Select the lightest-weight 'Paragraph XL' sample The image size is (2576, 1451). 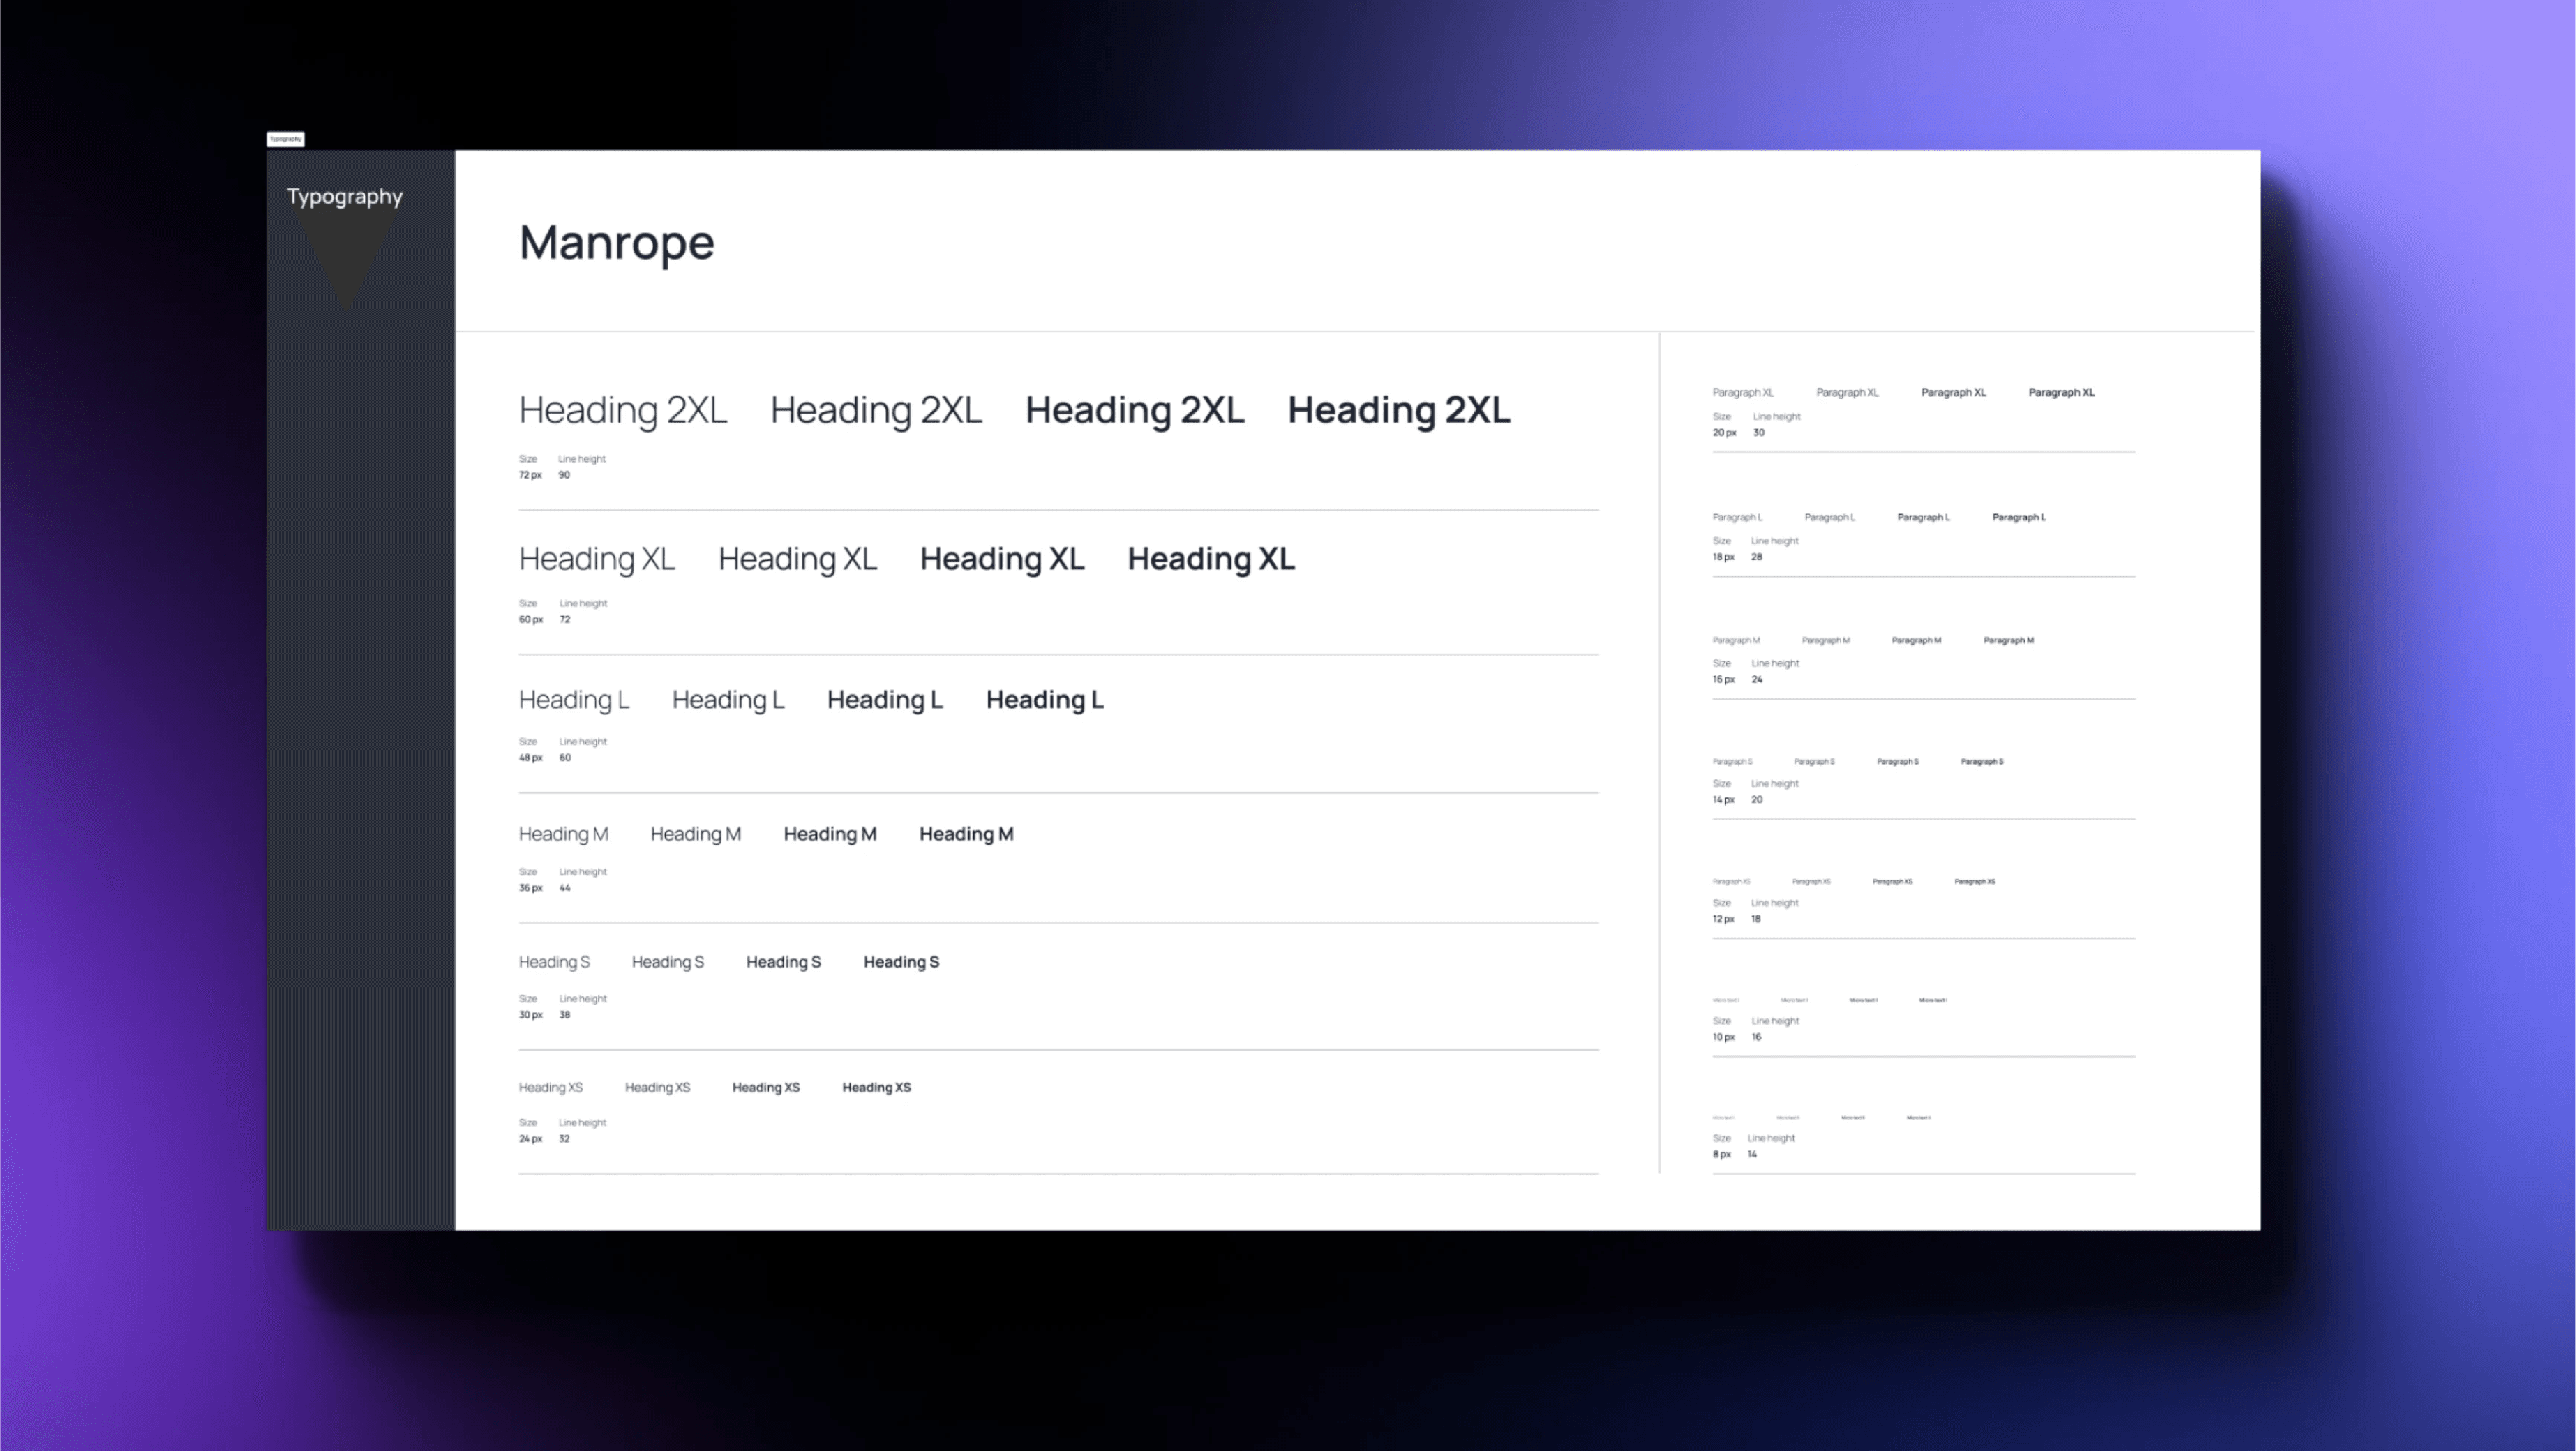1742,393
